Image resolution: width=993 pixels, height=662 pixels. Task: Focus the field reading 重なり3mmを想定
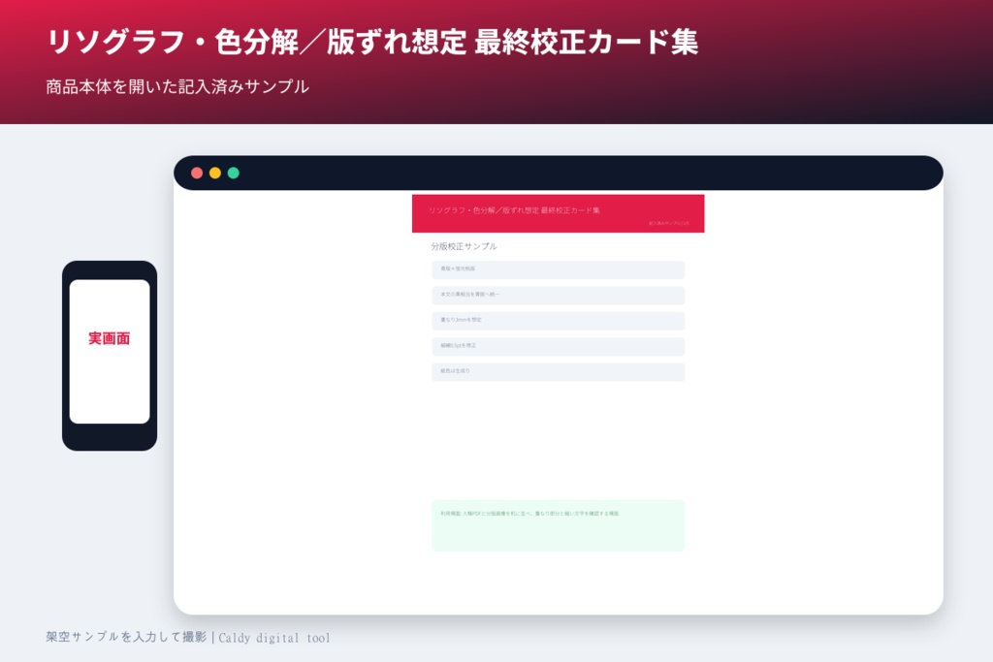558,321
